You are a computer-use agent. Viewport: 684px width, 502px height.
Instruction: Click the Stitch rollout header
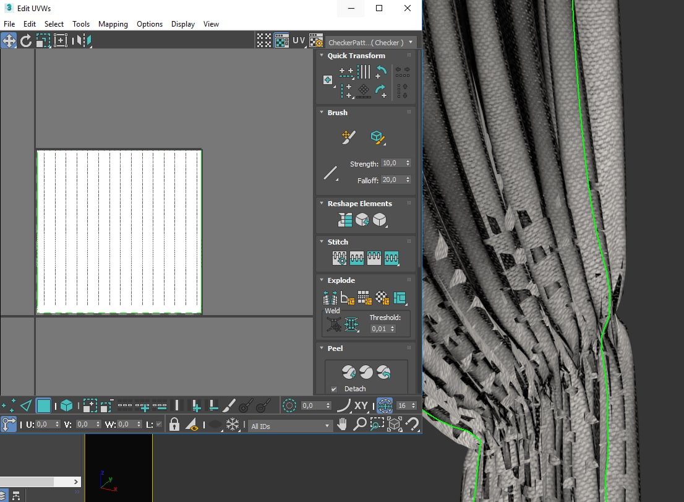(338, 242)
